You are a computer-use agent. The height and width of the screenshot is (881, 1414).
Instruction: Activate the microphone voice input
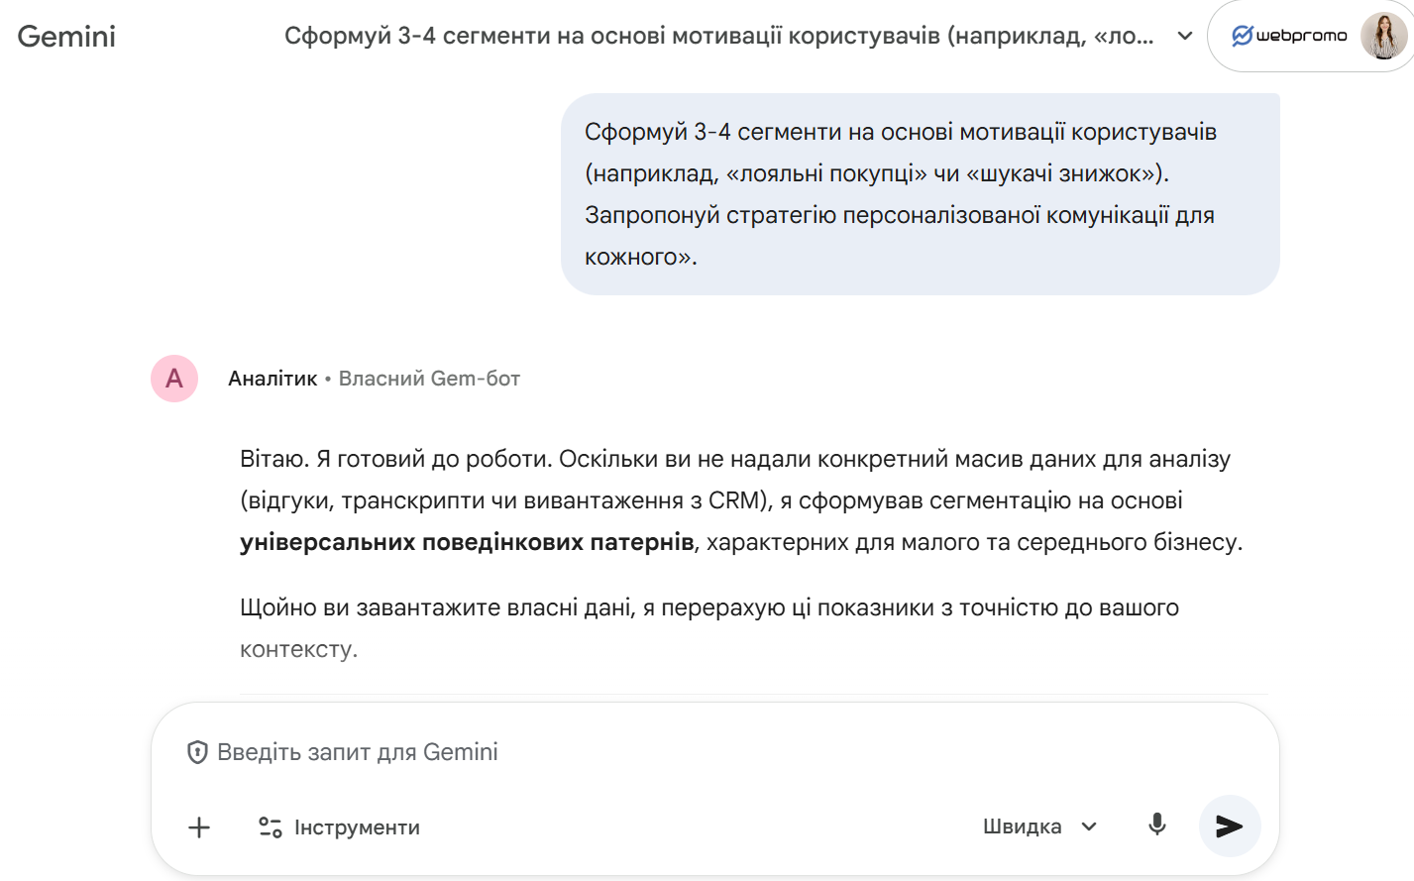pos(1156,825)
